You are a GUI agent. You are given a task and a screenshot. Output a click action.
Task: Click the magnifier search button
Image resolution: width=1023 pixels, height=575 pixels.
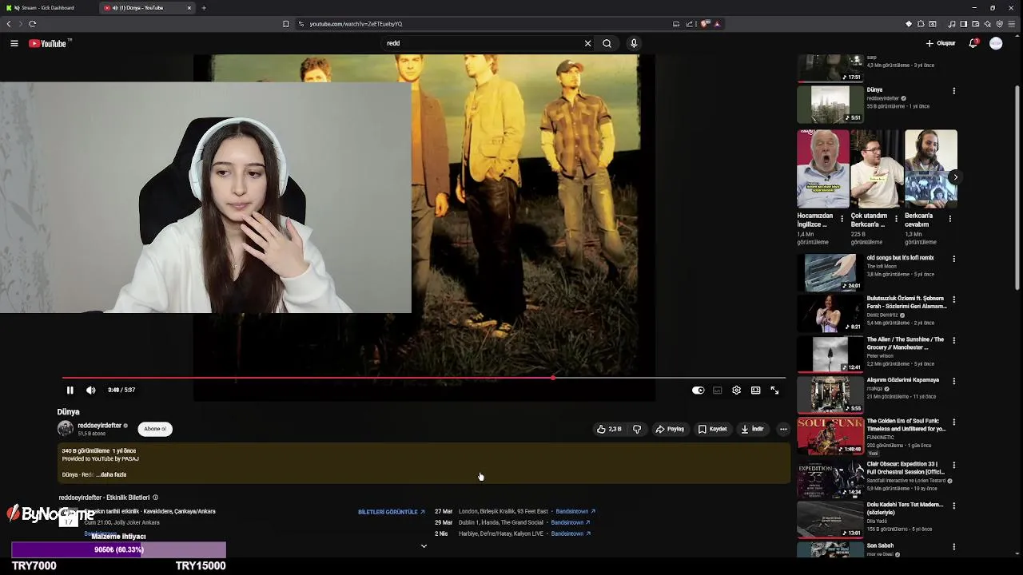pos(607,43)
